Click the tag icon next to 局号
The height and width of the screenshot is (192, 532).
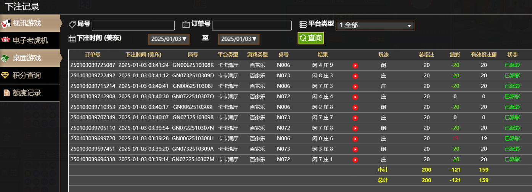coord(72,24)
